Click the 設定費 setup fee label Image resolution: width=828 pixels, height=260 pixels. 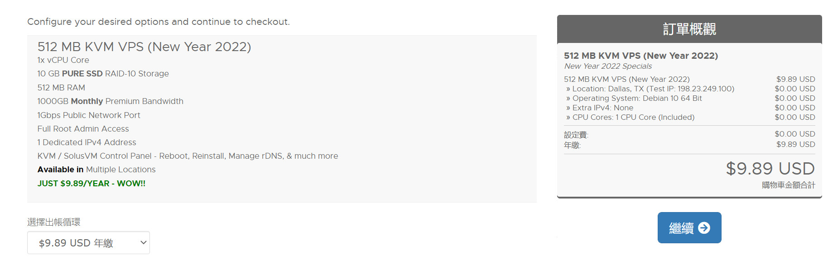(576, 135)
